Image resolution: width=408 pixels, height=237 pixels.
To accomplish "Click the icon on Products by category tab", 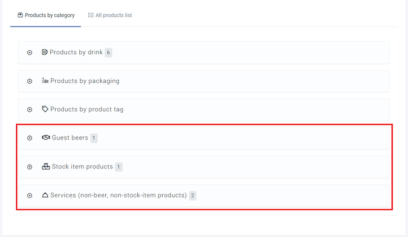I will tap(20, 15).
